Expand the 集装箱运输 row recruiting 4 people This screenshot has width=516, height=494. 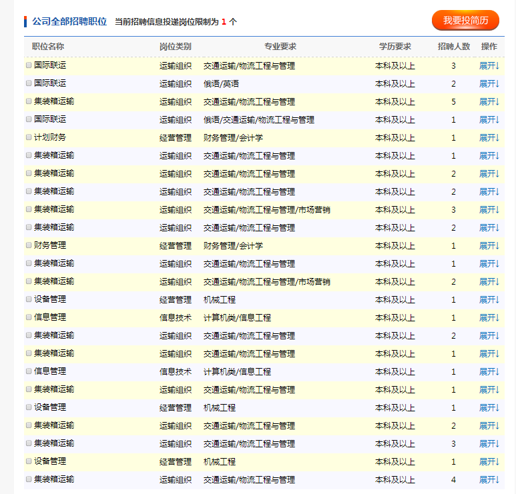[x=489, y=480]
